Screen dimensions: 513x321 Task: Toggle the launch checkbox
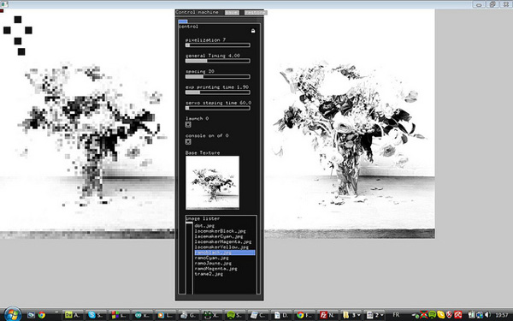tap(188, 124)
